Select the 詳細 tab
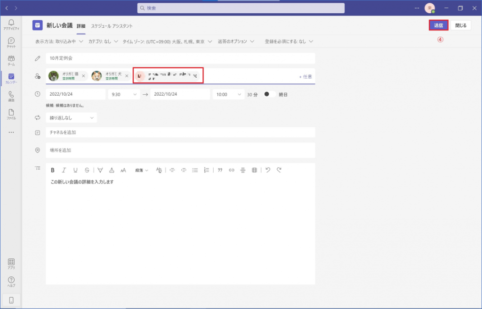The height and width of the screenshot is (309, 482). pos(81,26)
